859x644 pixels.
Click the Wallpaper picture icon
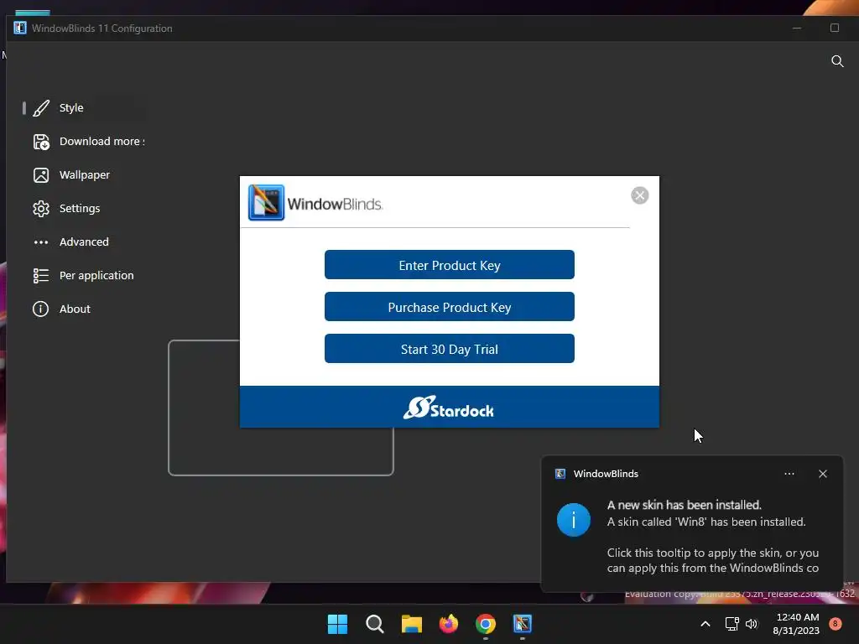pos(41,175)
